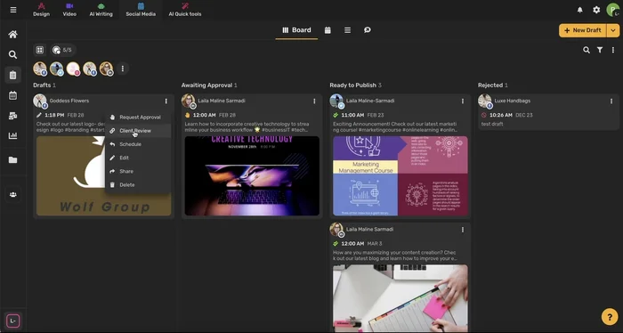Toggle the third pink account avatar filter
Screen dimensions: 623x333
point(74,69)
